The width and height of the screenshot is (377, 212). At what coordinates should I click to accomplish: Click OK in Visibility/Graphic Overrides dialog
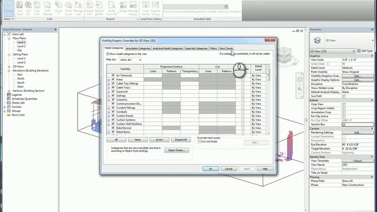coord(211,169)
